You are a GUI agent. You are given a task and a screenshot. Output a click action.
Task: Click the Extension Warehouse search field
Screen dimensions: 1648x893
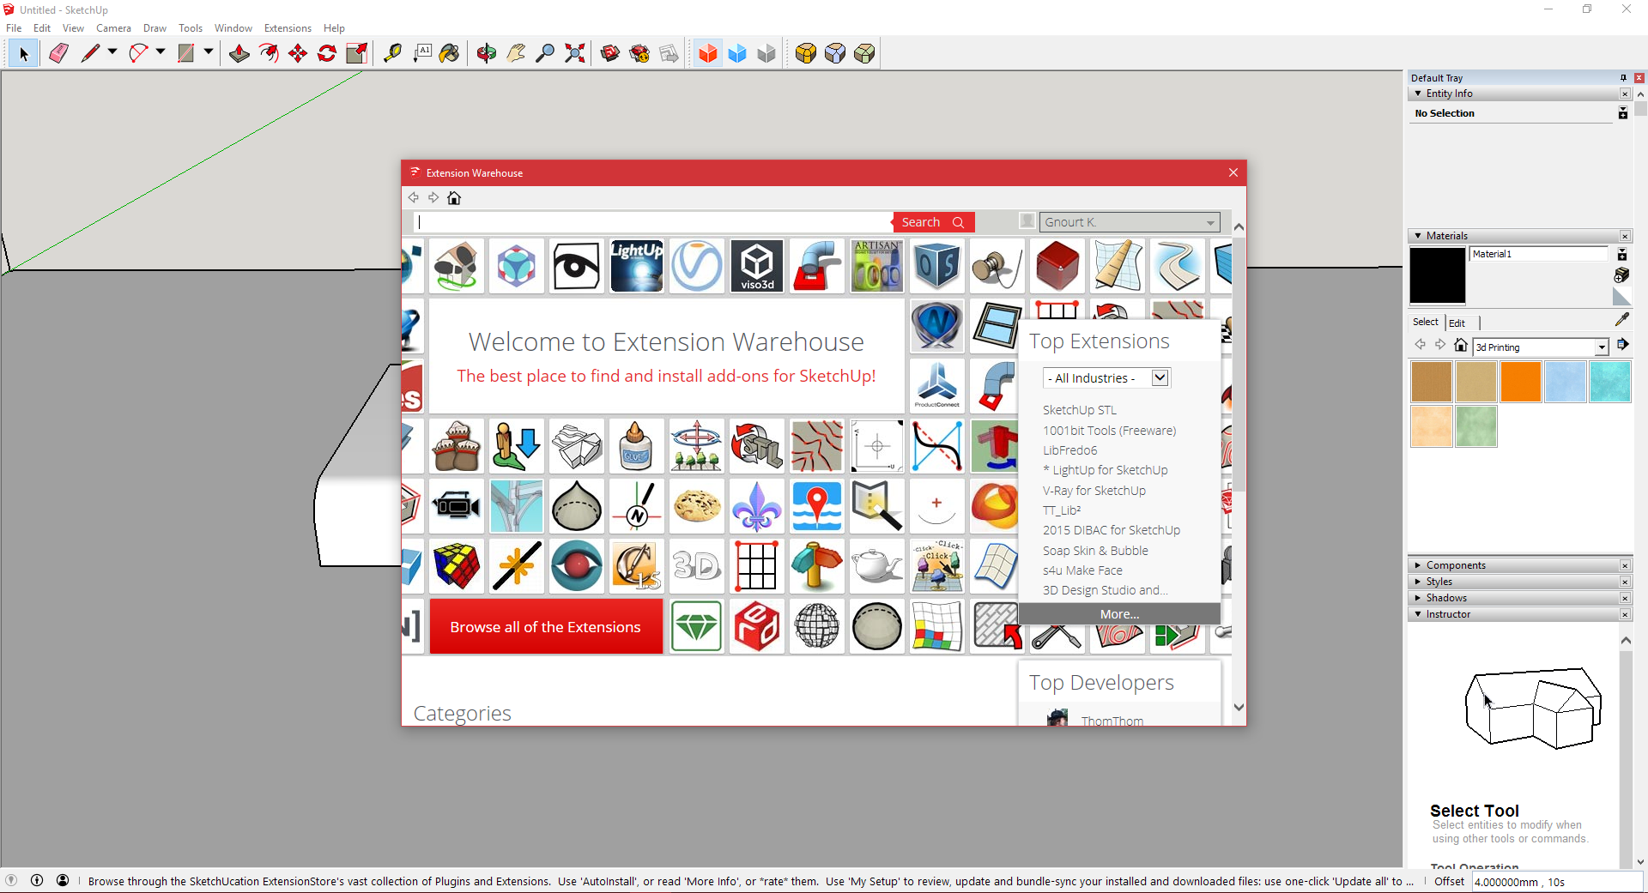coord(652,222)
